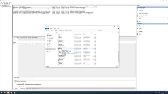
Task: Click New Folder in Actions pane
Action: coord(141,17)
